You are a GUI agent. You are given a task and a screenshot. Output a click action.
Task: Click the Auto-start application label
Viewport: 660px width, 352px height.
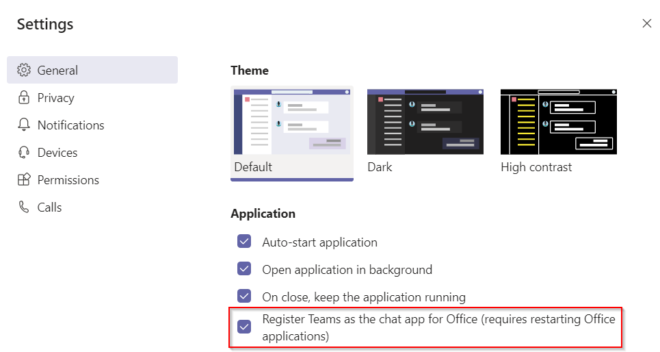pos(319,242)
